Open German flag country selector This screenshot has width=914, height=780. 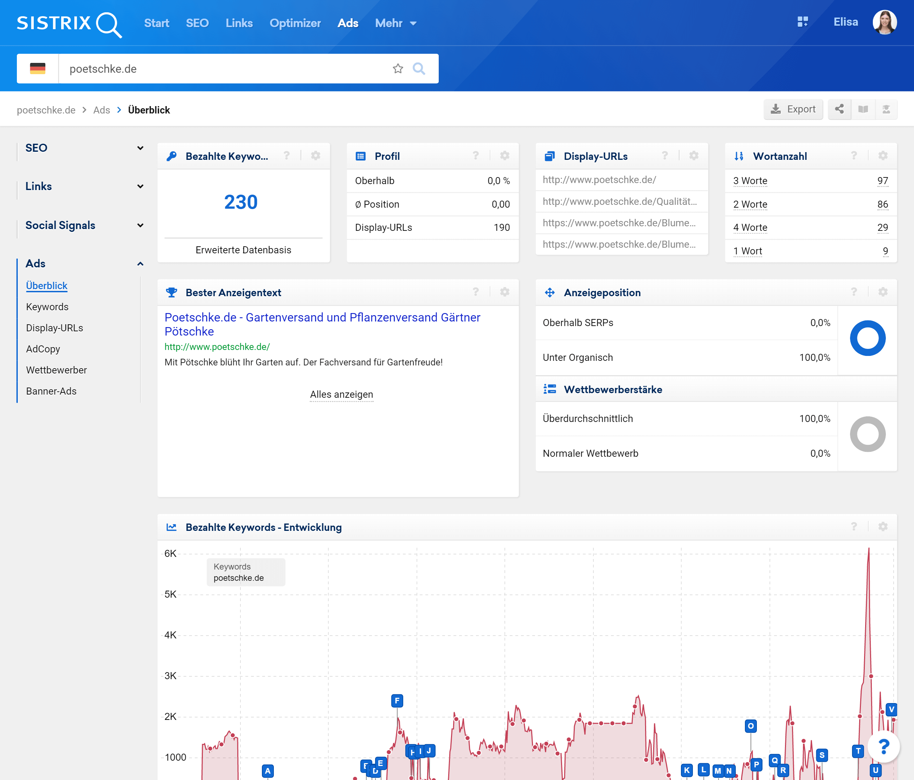point(38,69)
